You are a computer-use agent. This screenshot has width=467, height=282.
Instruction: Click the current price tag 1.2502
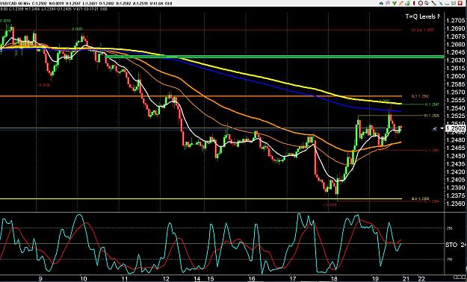click(x=456, y=128)
